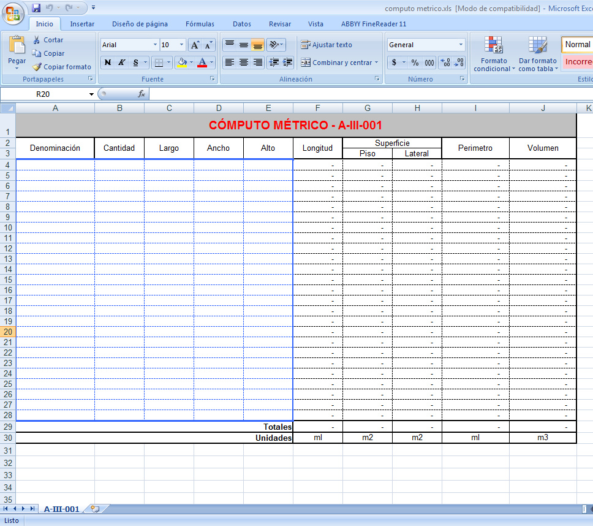
Task: Toggle underline (S) formatting
Action: [x=135, y=63]
